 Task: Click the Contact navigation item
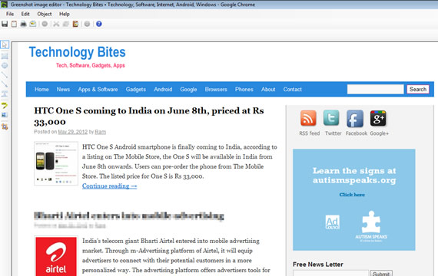[293, 89]
